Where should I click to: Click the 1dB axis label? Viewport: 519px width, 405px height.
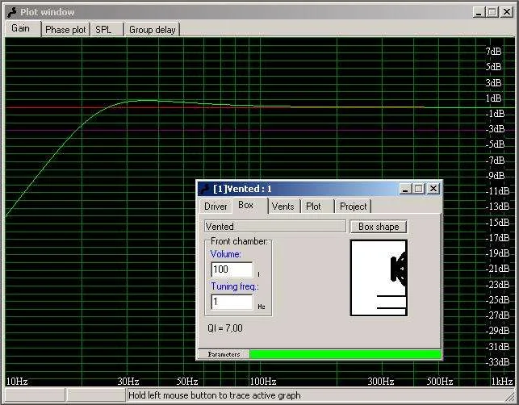point(493,98)
